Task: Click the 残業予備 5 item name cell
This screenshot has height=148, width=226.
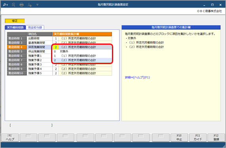Action: (x=40, y=73)
